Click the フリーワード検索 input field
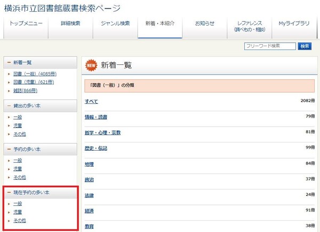The height and width of the screenshot is (232, 320). point(269,46)
